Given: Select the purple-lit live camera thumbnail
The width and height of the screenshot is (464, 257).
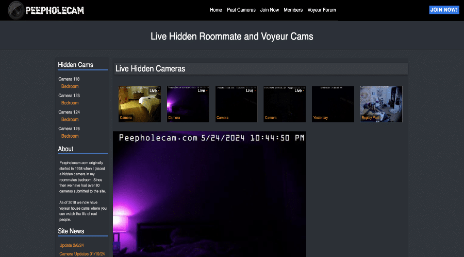Looking at the screenshot, I should [188, 104].
